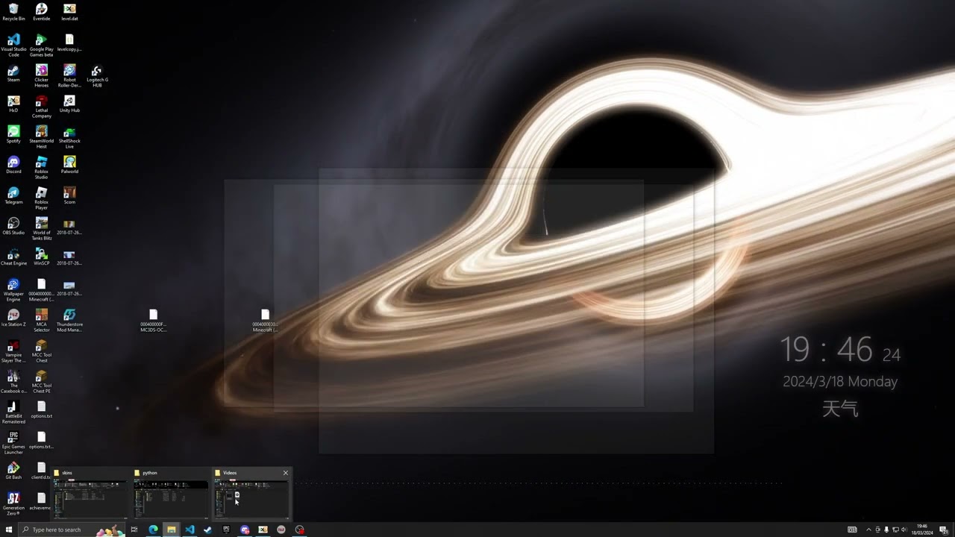Open Epic Games from the taskbar
The width and height of the screenshot is (955, 537).
pyautogui.click(x=226, y=530)
